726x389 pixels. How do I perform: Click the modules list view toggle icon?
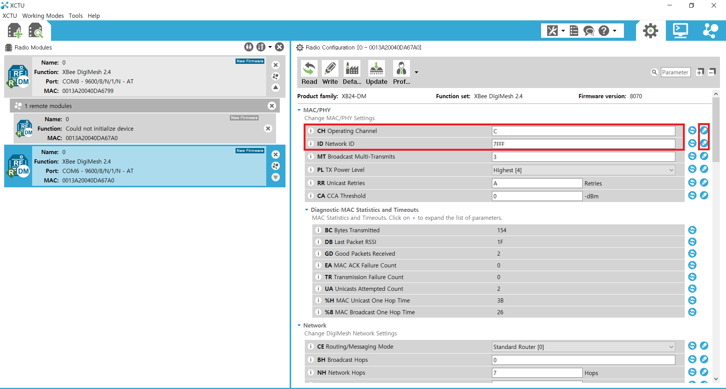[x=248, y=47]
